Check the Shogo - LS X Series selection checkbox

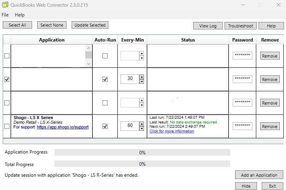(x=7, y=126)
